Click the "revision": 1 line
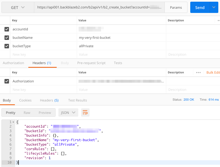 pyautogui.click(x=38, y=158)
